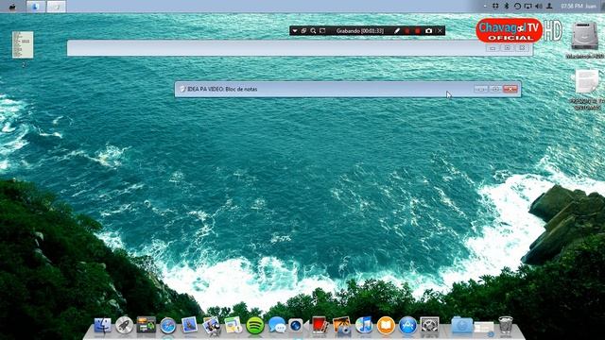
Task: Click the logo menu at top-left
Action: (12, 7)
